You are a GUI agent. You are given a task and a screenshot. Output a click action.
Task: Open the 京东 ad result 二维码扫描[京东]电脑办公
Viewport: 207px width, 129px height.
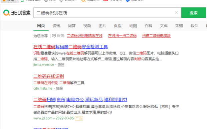pos(80,100)
